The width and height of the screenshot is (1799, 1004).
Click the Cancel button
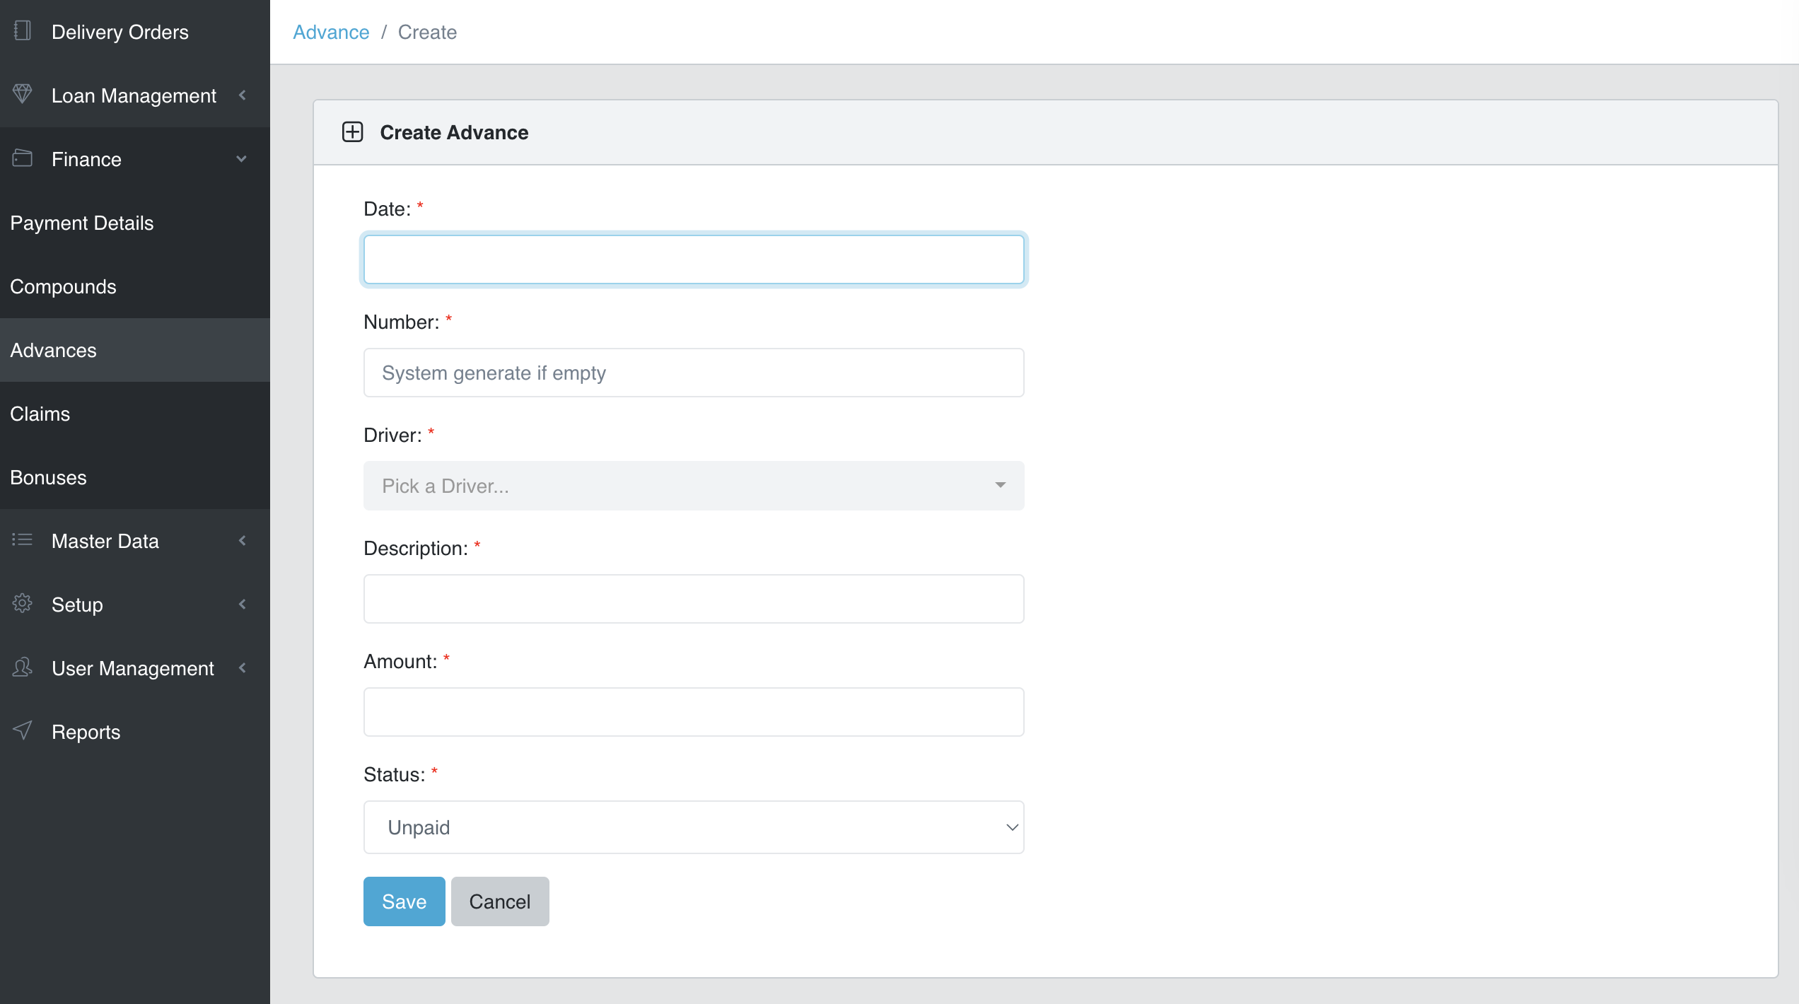pyautogui.click(x=499, y=901)
